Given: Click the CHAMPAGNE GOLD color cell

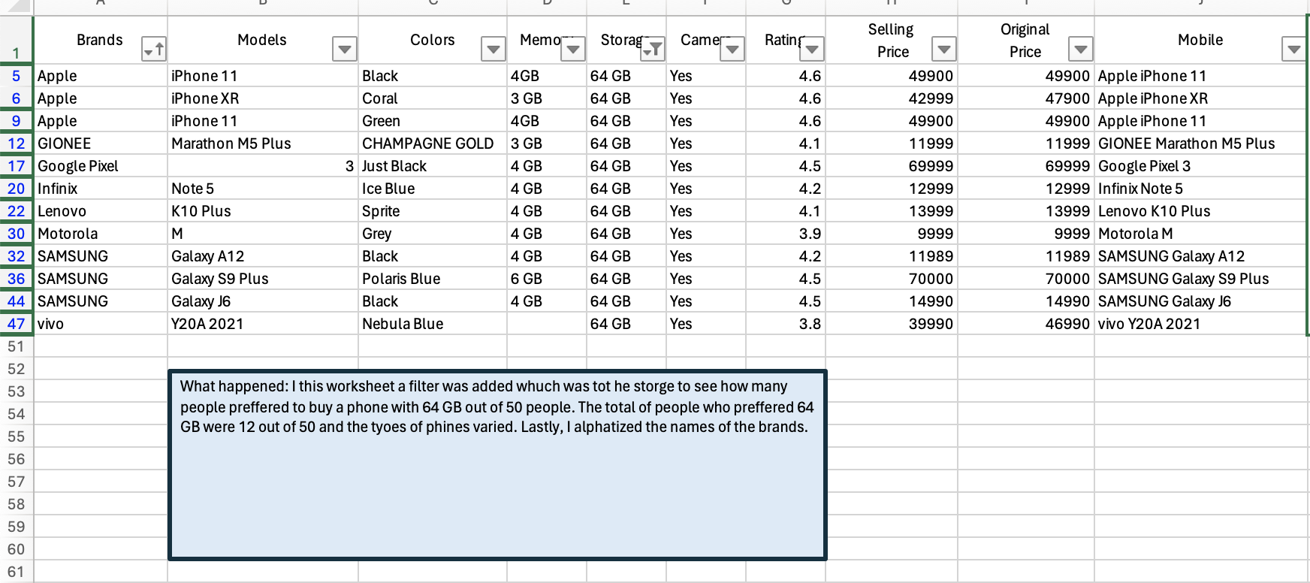Looking at the screenshot, I should click(432, 143).
